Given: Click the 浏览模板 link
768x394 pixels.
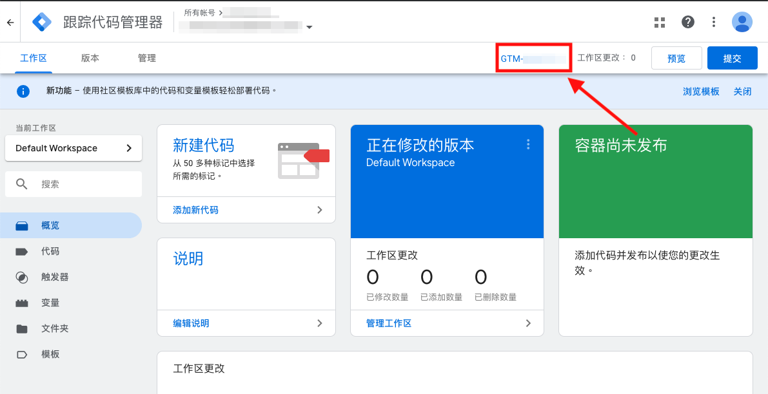Looking at the screenshot, I should [702, 91].
